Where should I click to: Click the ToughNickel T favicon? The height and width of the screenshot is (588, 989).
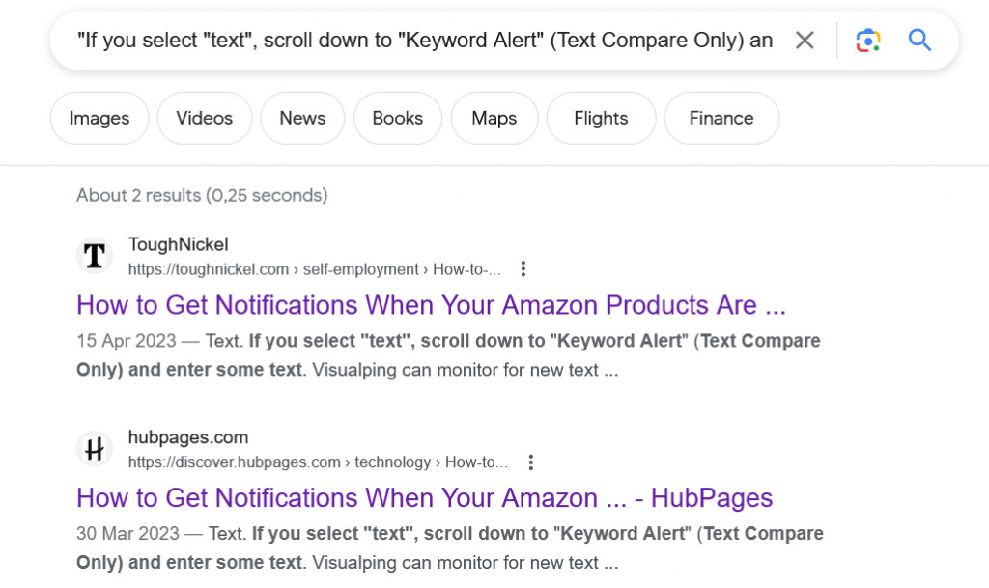95,256
